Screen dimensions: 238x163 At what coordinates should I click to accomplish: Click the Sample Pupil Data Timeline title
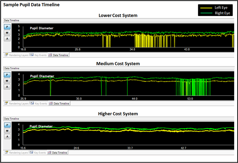31,5
